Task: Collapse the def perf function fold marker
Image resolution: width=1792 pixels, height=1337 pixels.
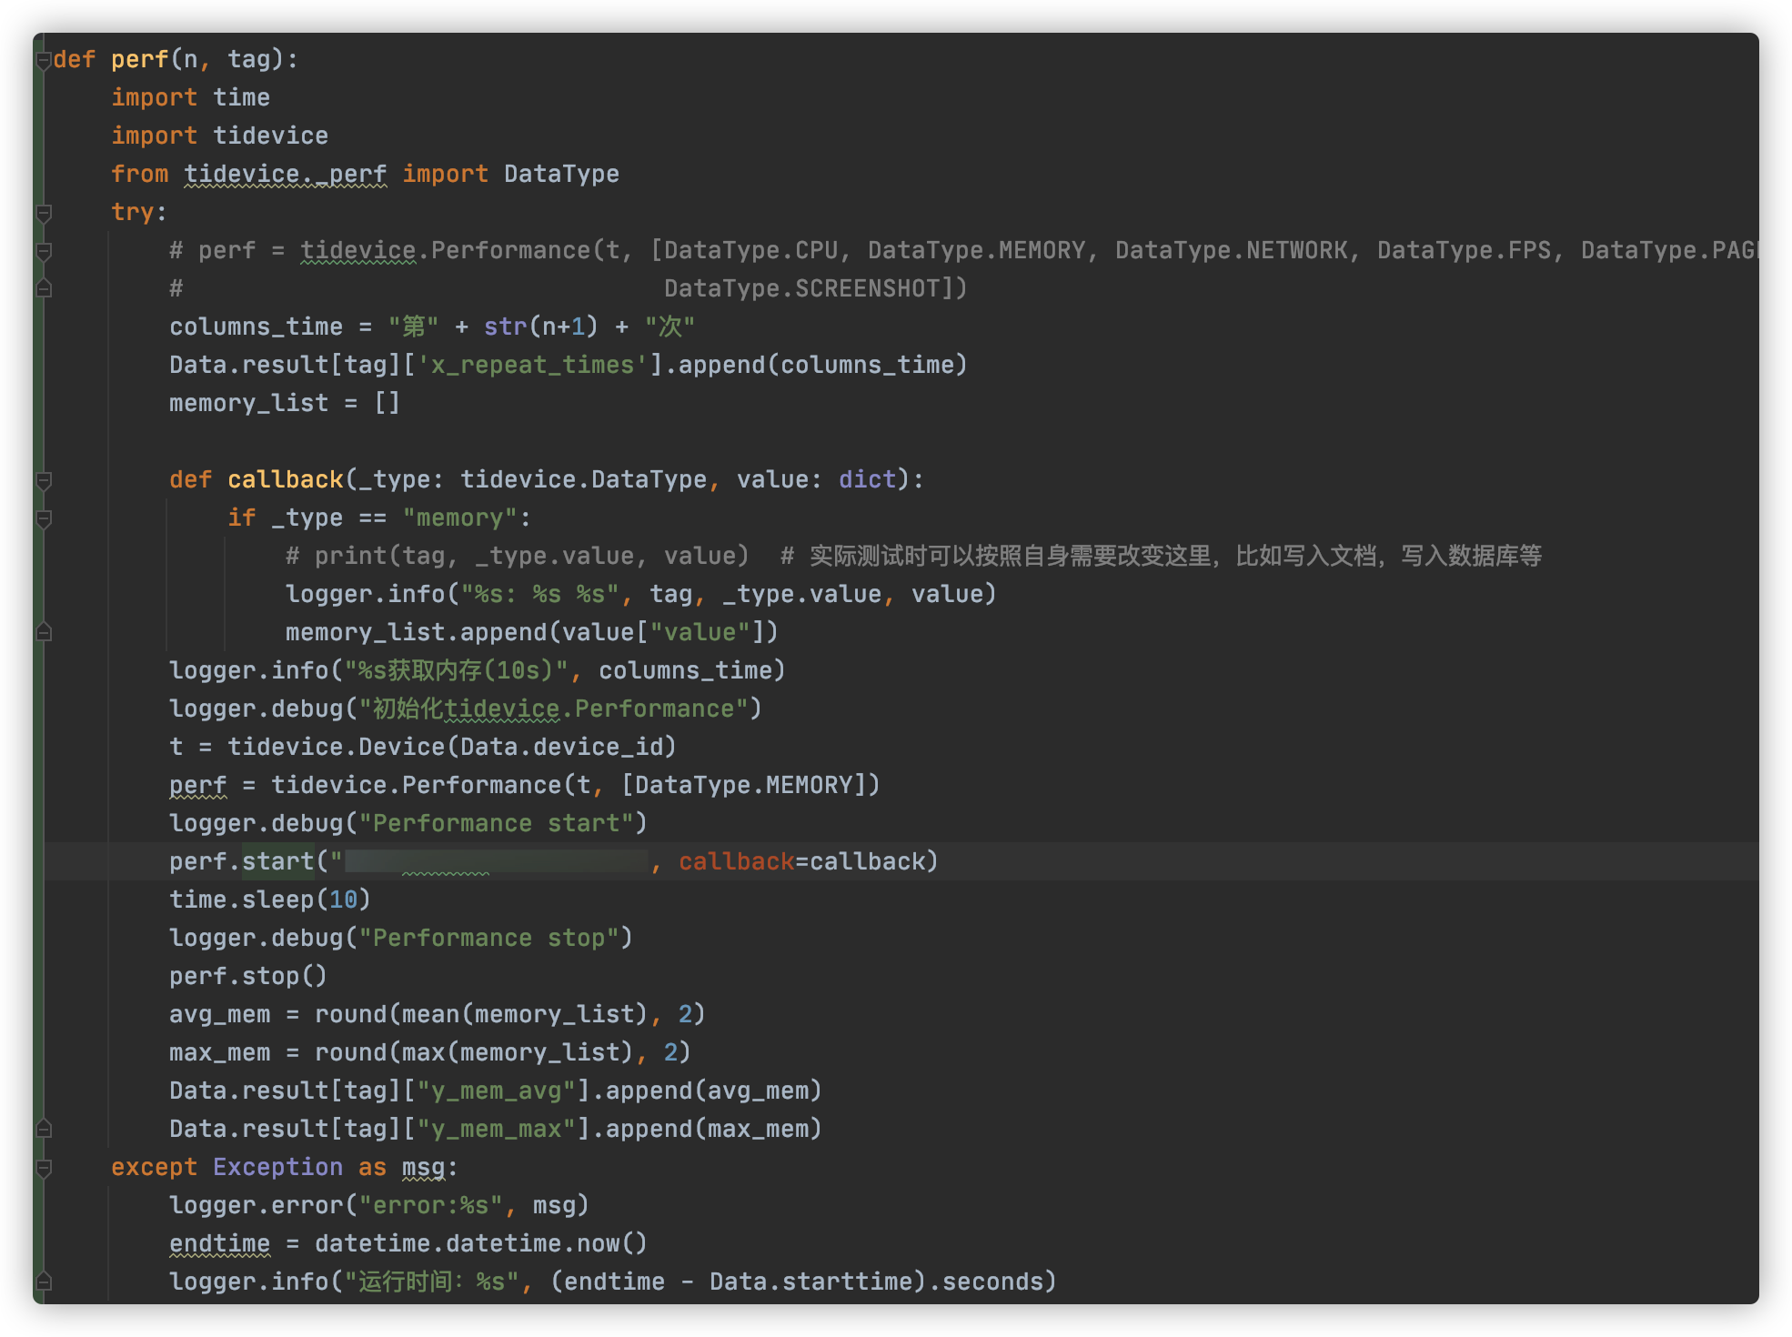Action: coord(44,60)
